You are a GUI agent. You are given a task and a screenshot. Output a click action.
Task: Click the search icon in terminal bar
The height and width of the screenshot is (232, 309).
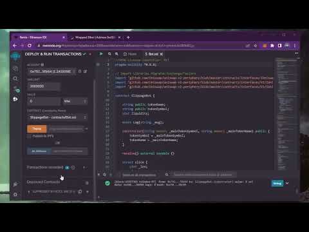pyautogui.click(x=167, y=175)
